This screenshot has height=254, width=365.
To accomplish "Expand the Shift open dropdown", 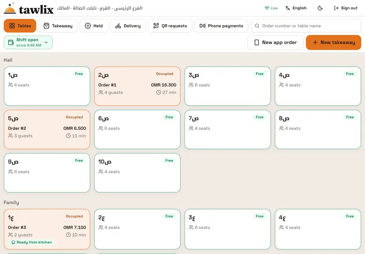I will pyautogui.click(x=28, y=42).
